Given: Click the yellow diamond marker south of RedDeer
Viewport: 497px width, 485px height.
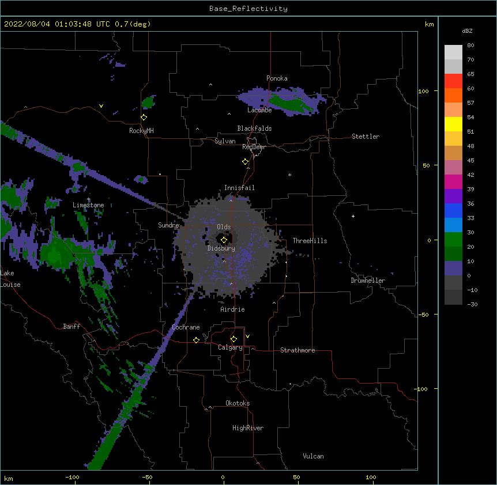Looking at the screenshot, I should point(245,161).
